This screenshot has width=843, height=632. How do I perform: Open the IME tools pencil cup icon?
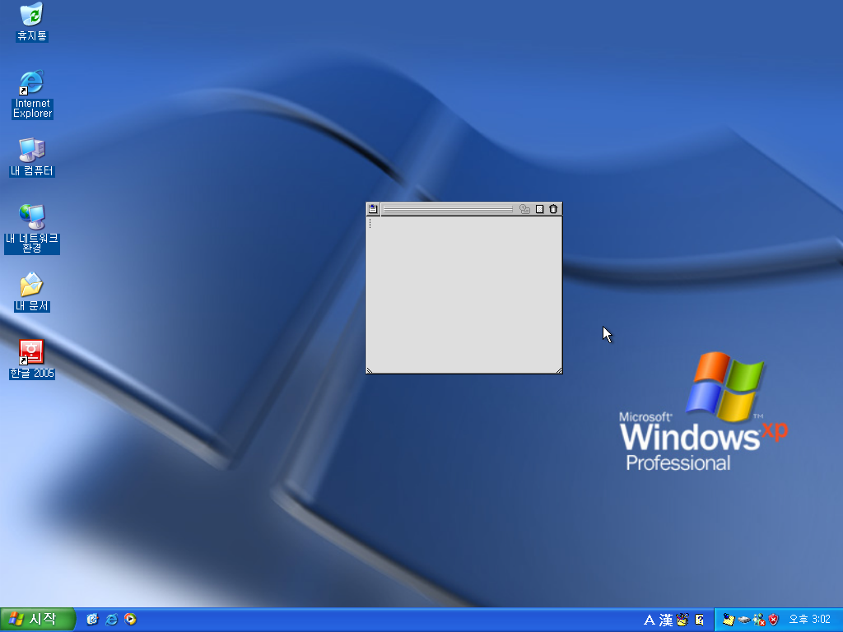(682, 620)
